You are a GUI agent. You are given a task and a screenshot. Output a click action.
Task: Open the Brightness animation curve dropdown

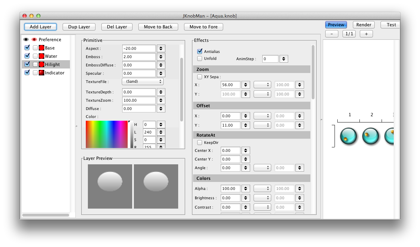[262, 198]
